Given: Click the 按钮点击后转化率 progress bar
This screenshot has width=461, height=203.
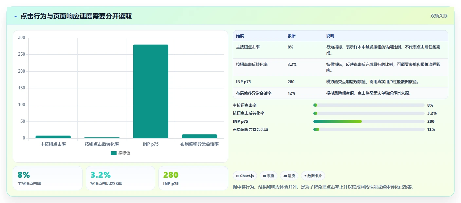Looking at the screenshot, I should point(369,113).
